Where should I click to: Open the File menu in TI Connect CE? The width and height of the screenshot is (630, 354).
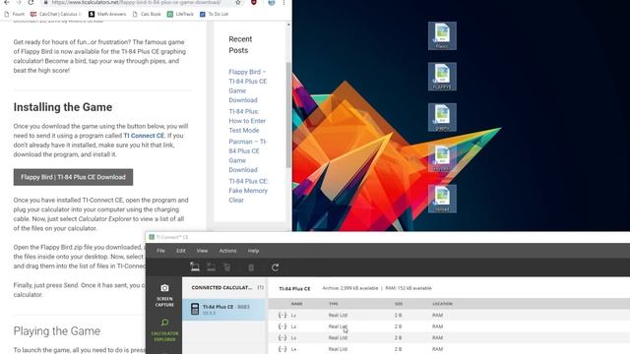(x=160, y=251)
